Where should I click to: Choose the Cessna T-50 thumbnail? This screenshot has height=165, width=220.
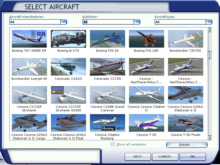tap(146, 123)
